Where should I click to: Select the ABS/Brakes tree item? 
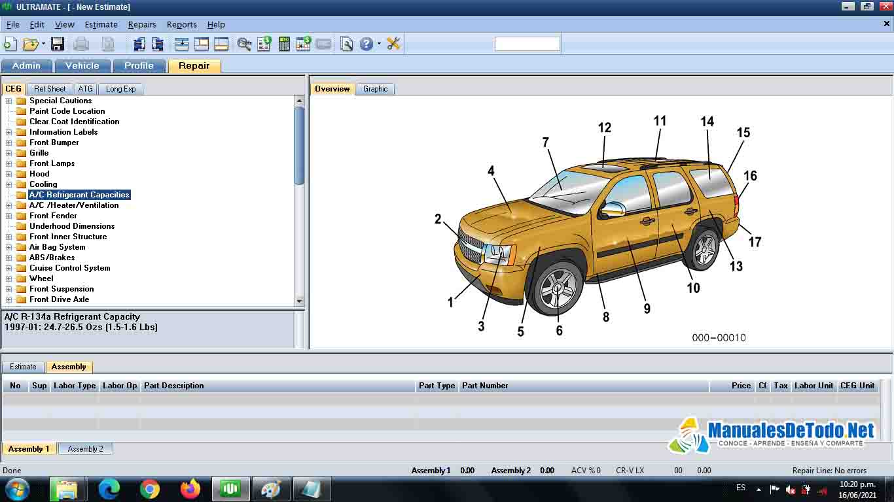click(52, 258)
